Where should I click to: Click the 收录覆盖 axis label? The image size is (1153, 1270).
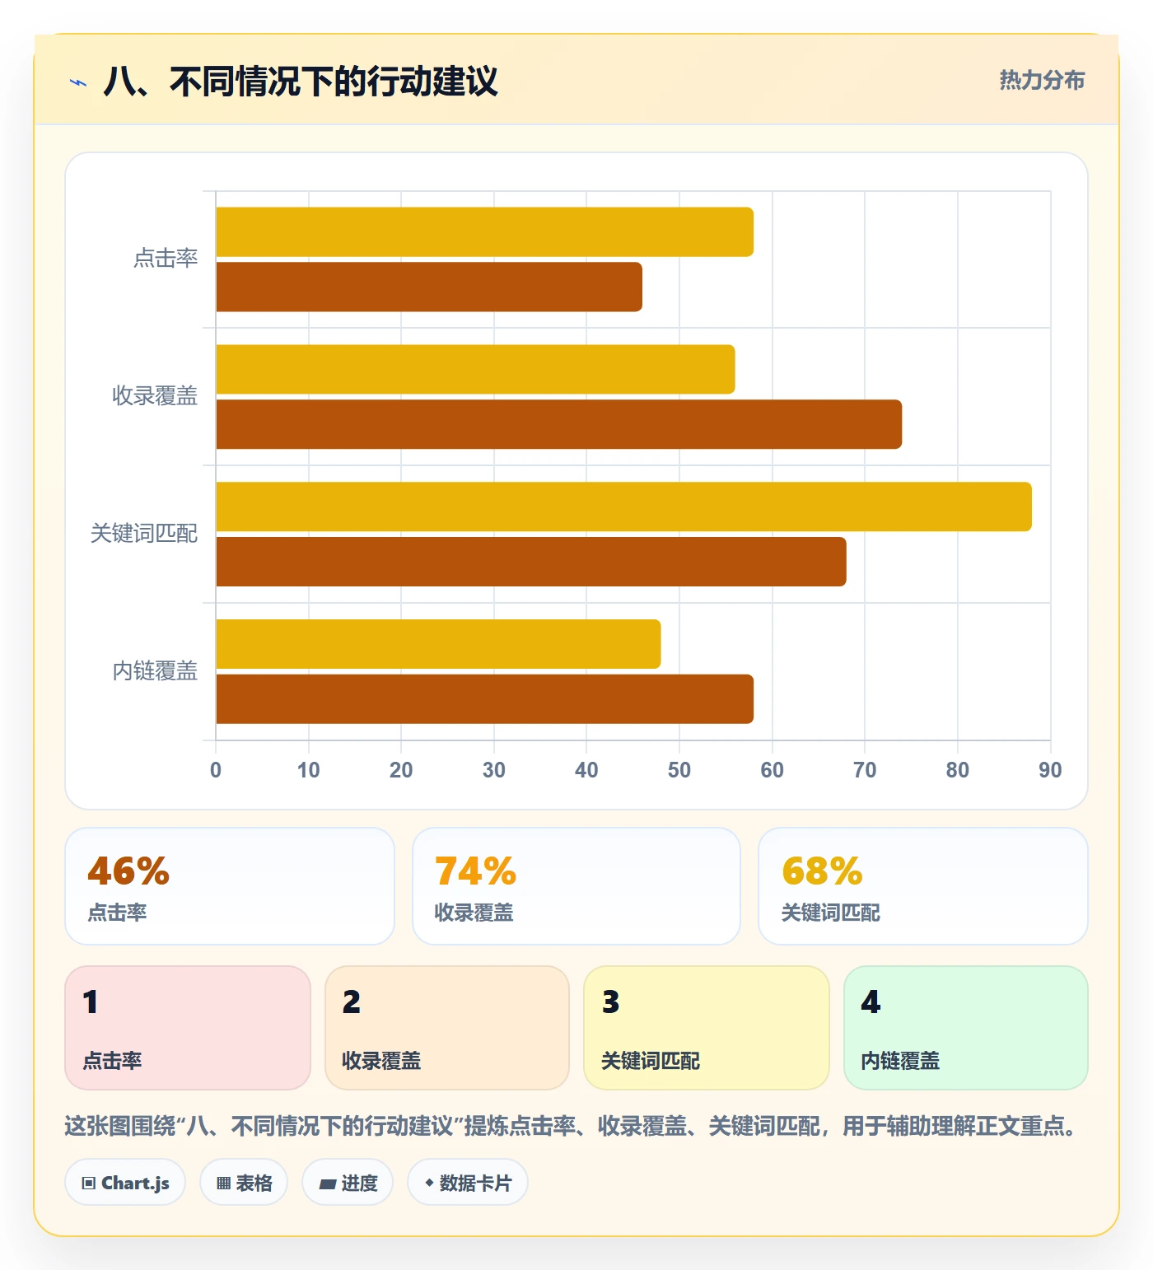pos(155,396)
